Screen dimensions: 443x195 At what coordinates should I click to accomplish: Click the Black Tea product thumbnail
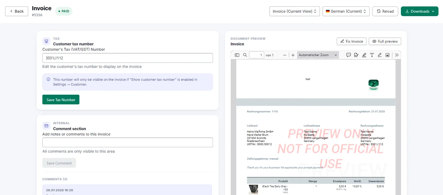[253, 189]
